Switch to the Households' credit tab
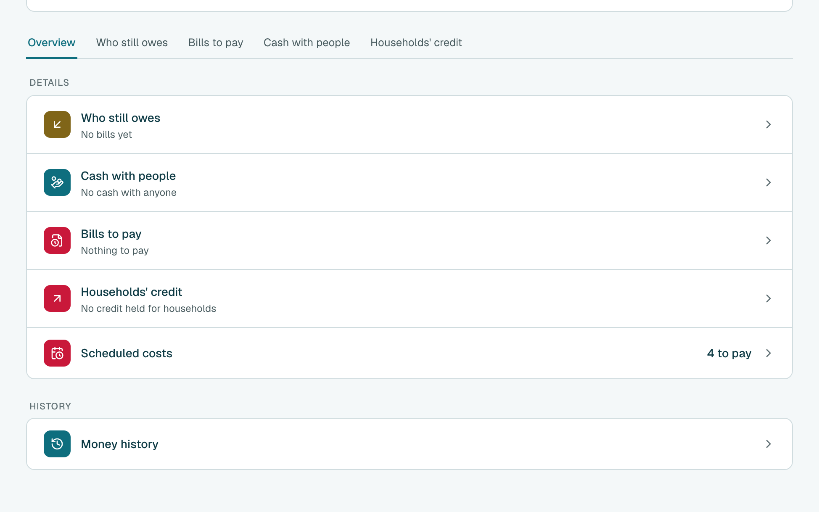The width and height of the screenshot is (819, 512). coord(416,42)
